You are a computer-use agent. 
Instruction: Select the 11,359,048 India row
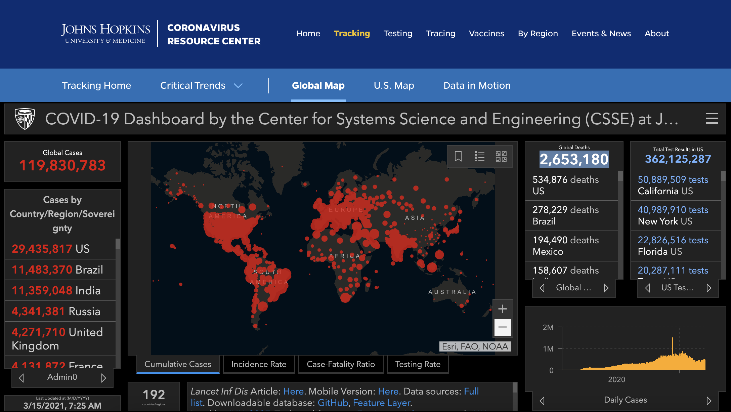[60, 291]
